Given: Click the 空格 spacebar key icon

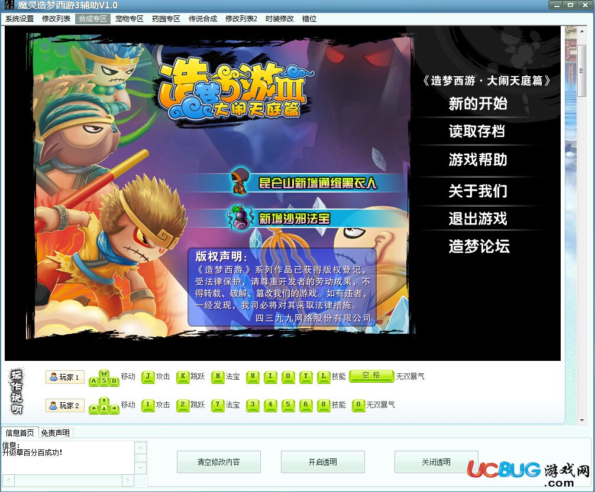Looking at the screenshot, I should coord(371,376).
